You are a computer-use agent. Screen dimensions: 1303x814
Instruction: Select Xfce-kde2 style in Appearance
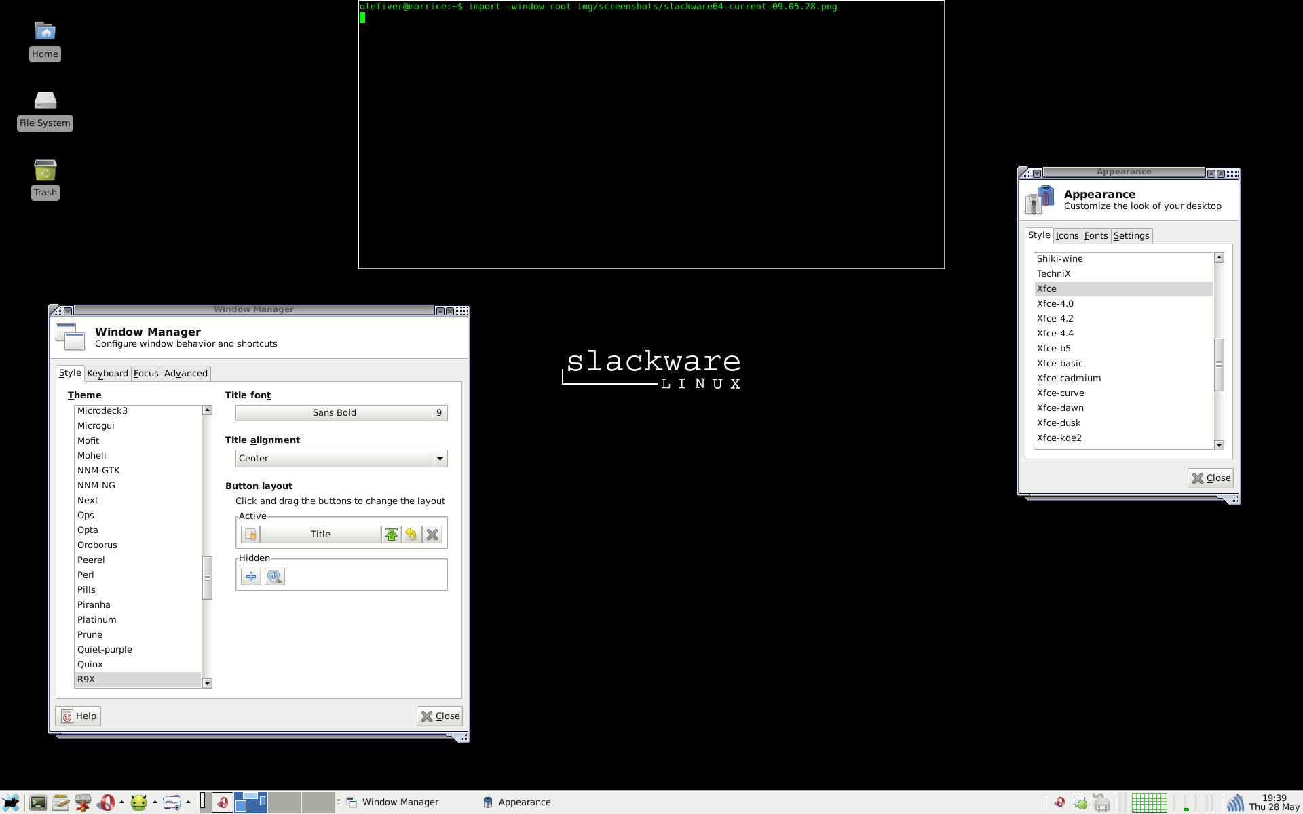pyautogui.click(x=1123, y=438)
